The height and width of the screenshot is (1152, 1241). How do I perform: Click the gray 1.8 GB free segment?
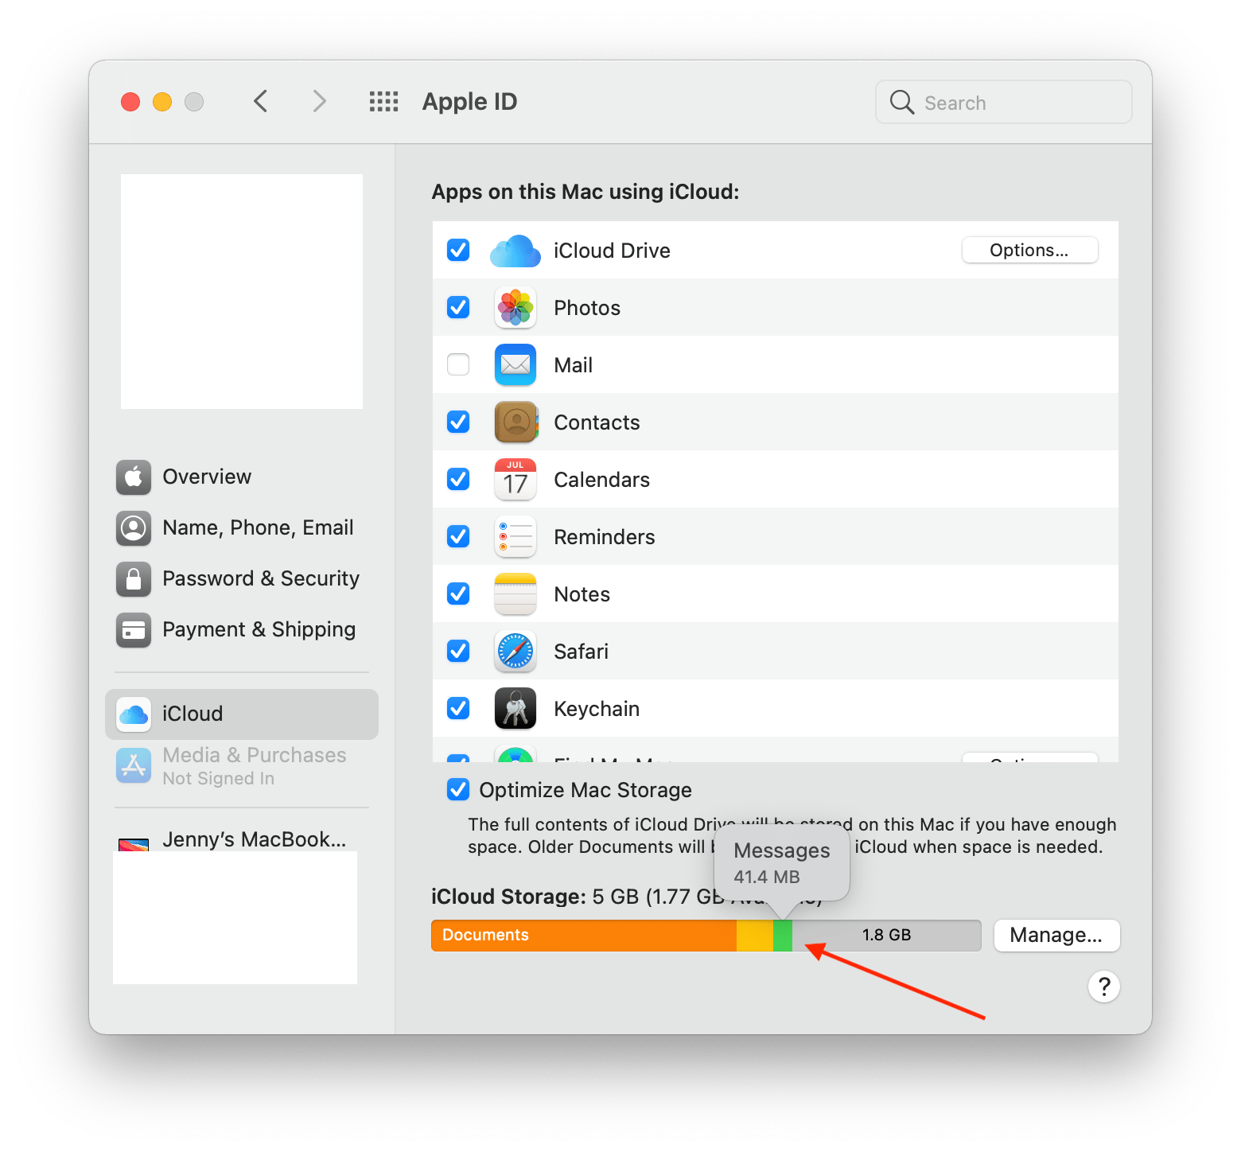pyautogui.click(x=887, y=936)
